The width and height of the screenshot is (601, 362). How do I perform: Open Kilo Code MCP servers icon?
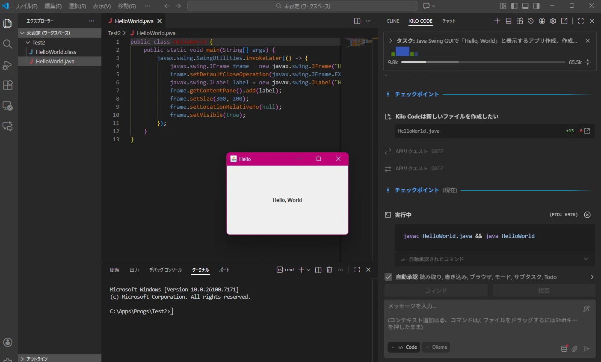[x=509, y=21]
